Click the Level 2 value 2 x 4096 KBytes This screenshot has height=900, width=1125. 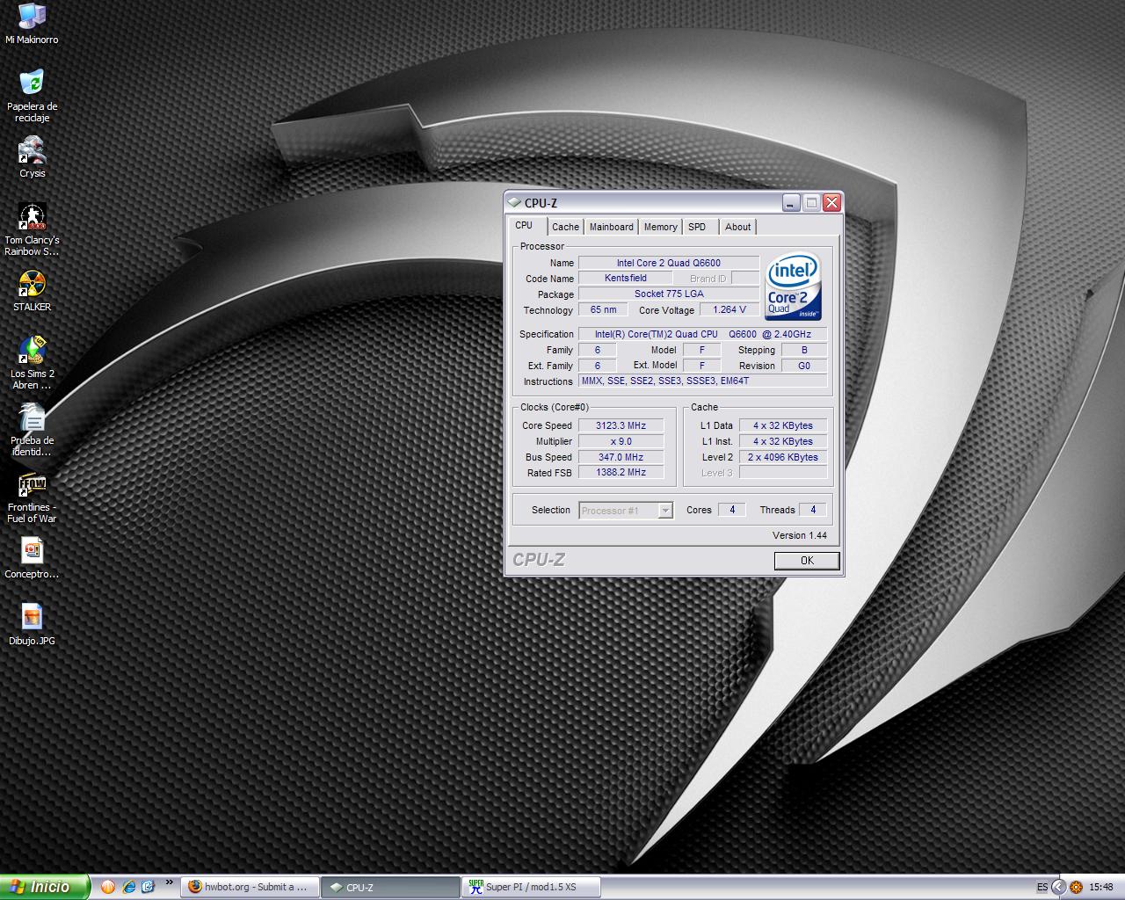pyautogui.click(x=782, y=457)
